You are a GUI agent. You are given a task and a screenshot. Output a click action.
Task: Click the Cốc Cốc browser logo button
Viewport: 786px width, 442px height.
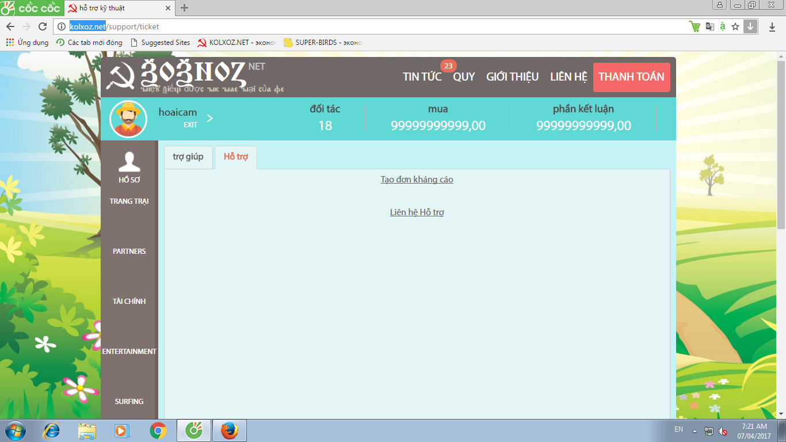pos(31,7)
